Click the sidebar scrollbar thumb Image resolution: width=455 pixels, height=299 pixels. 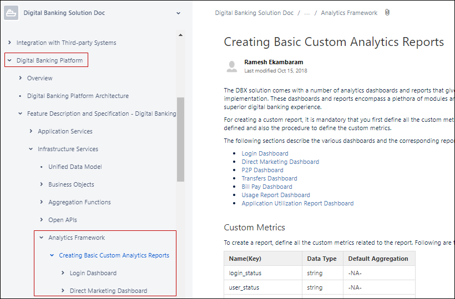tap(180, 139)
